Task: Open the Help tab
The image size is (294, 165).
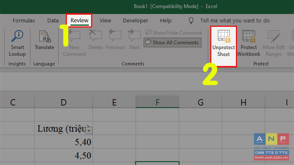Action: [166, 21]
